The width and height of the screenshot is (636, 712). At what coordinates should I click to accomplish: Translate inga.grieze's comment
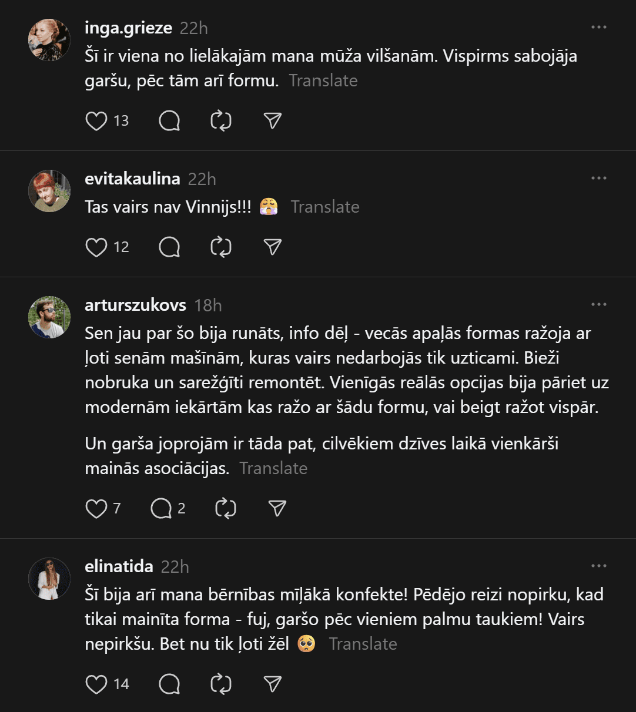tap(323, 80)
